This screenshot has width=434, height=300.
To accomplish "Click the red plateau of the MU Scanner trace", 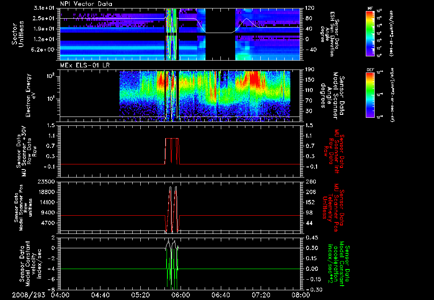I will (172, 139).
